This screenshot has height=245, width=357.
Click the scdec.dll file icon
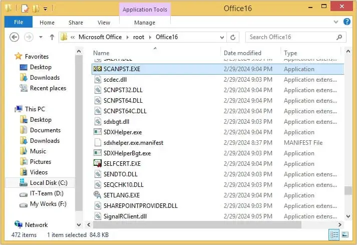tap(98, 79)
